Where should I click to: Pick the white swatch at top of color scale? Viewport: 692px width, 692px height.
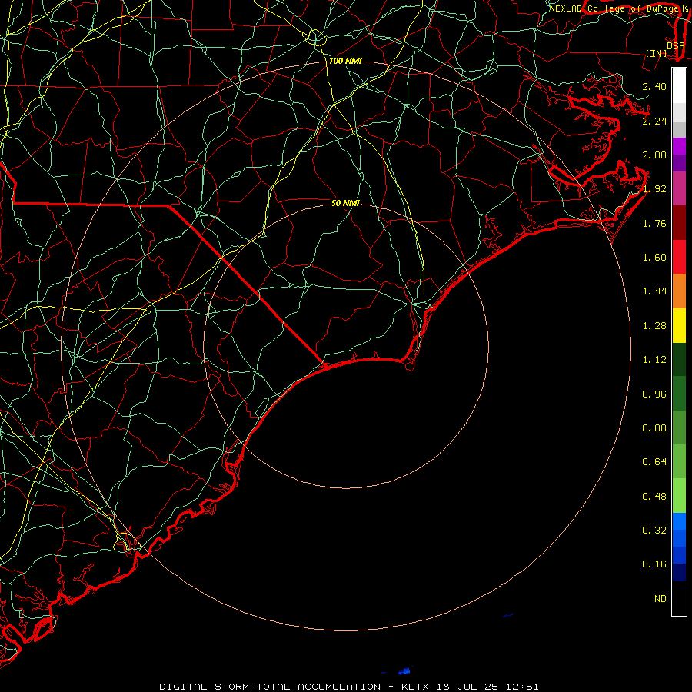(x=679, y=86)
